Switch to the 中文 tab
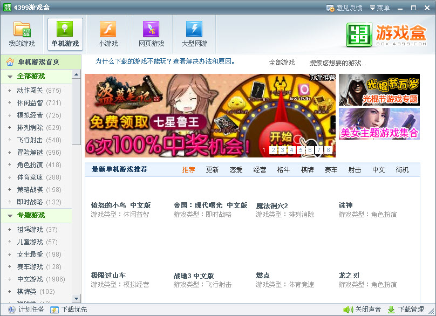Image resolution: width=436 pixels, height=316 pixels. pyautogui.click(x=379, y=169)
